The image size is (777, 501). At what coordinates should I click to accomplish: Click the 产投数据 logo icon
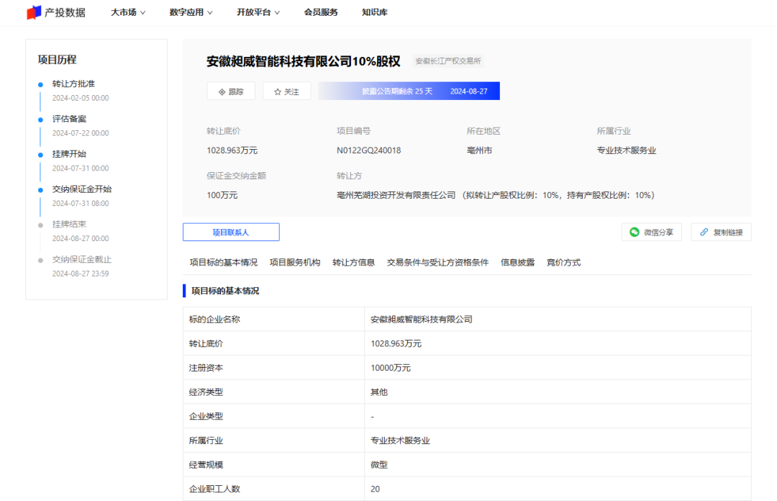[34, 12]
